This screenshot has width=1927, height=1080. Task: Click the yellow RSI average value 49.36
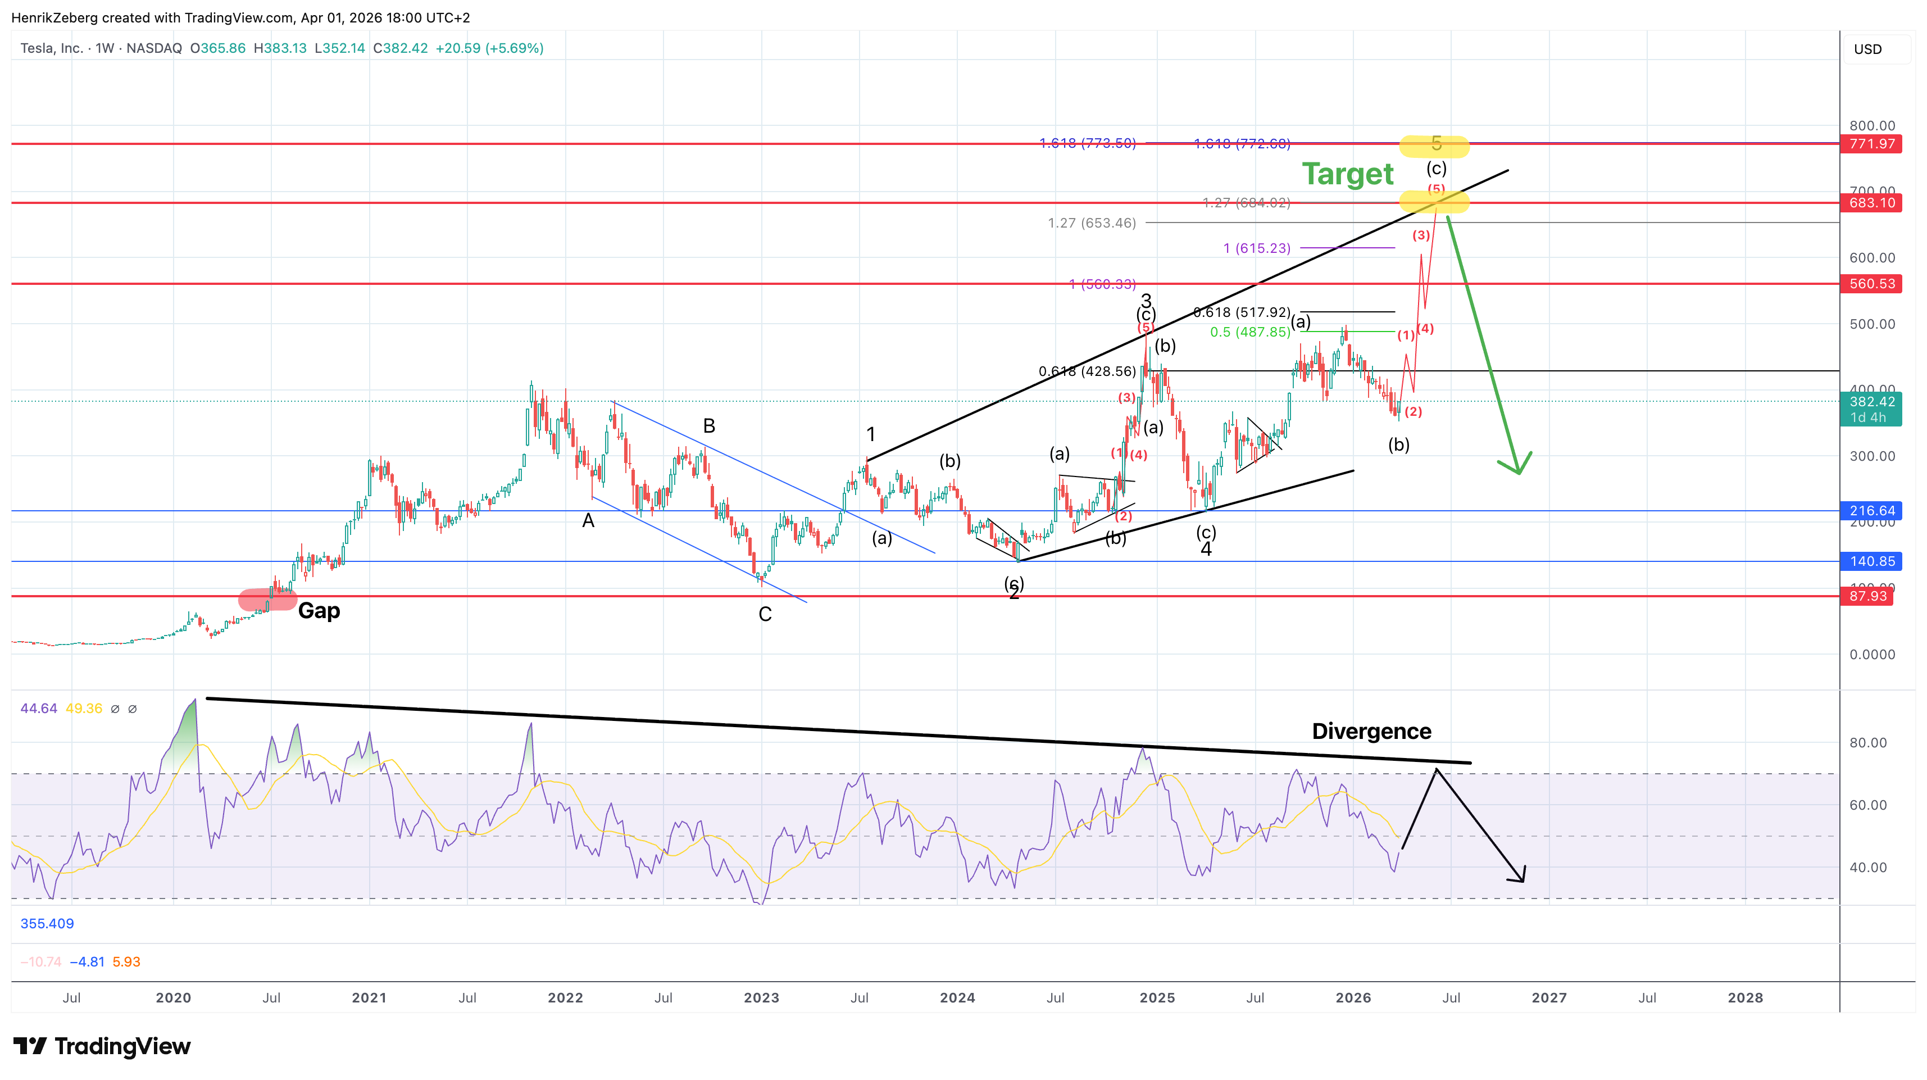[84, 708]
